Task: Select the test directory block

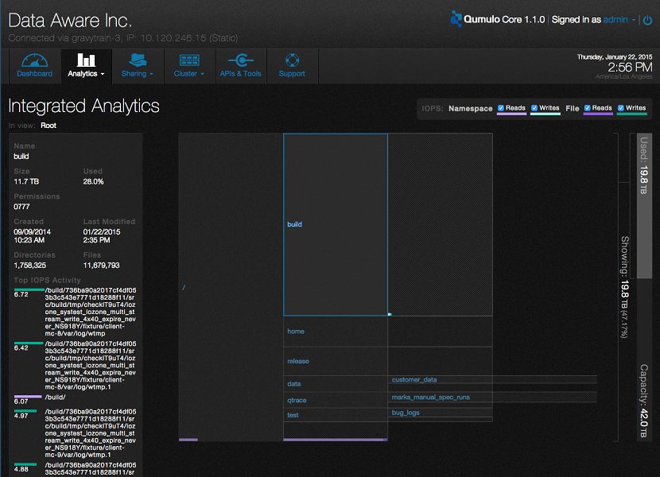Action: (336, 415)
